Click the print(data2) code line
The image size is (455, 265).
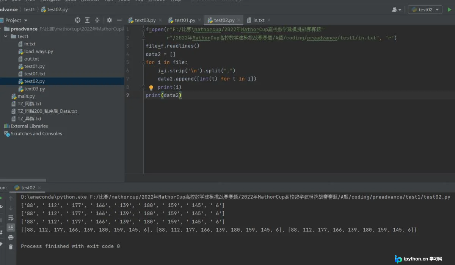click(x=164, y=95)
